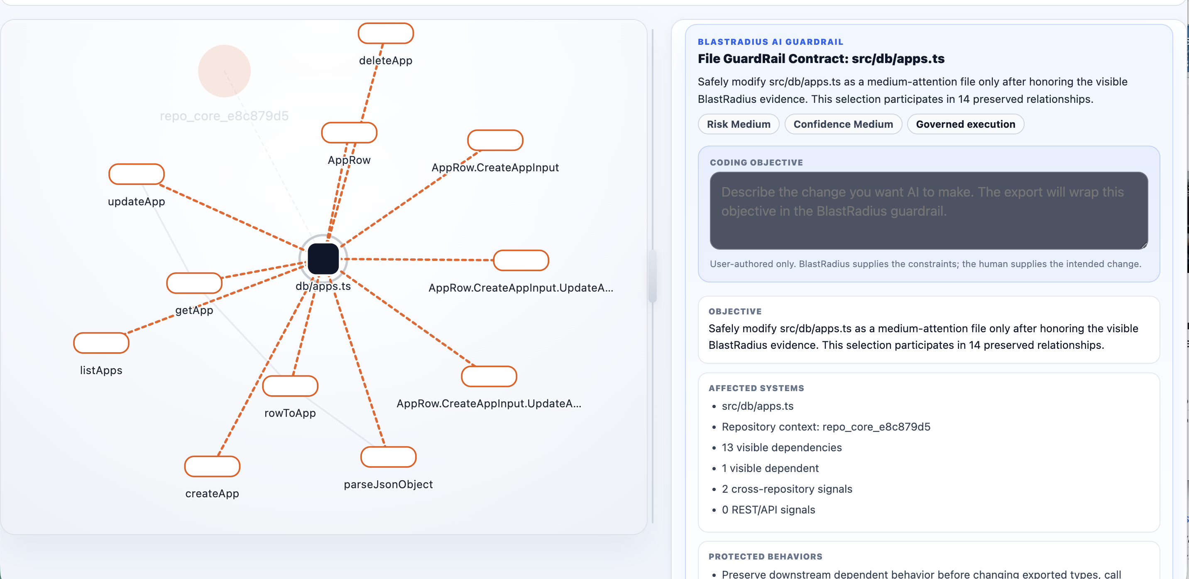
Task: Select the central db/apps.ts node
Action: pyautogui.click(x=323, y=259)
